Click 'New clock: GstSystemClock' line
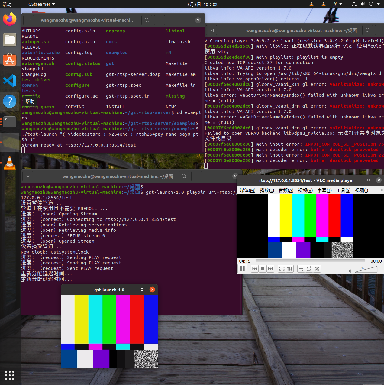The height and width of the screenshot is (385, 384). tap(55, 252)
